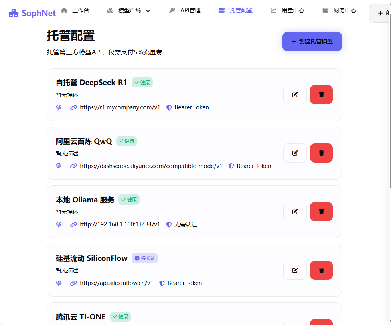This screenshot has height=325, width=391.
Task: Click the shield icon beside Bearer Token on SiliconFlow
Action: coord(162,283)
